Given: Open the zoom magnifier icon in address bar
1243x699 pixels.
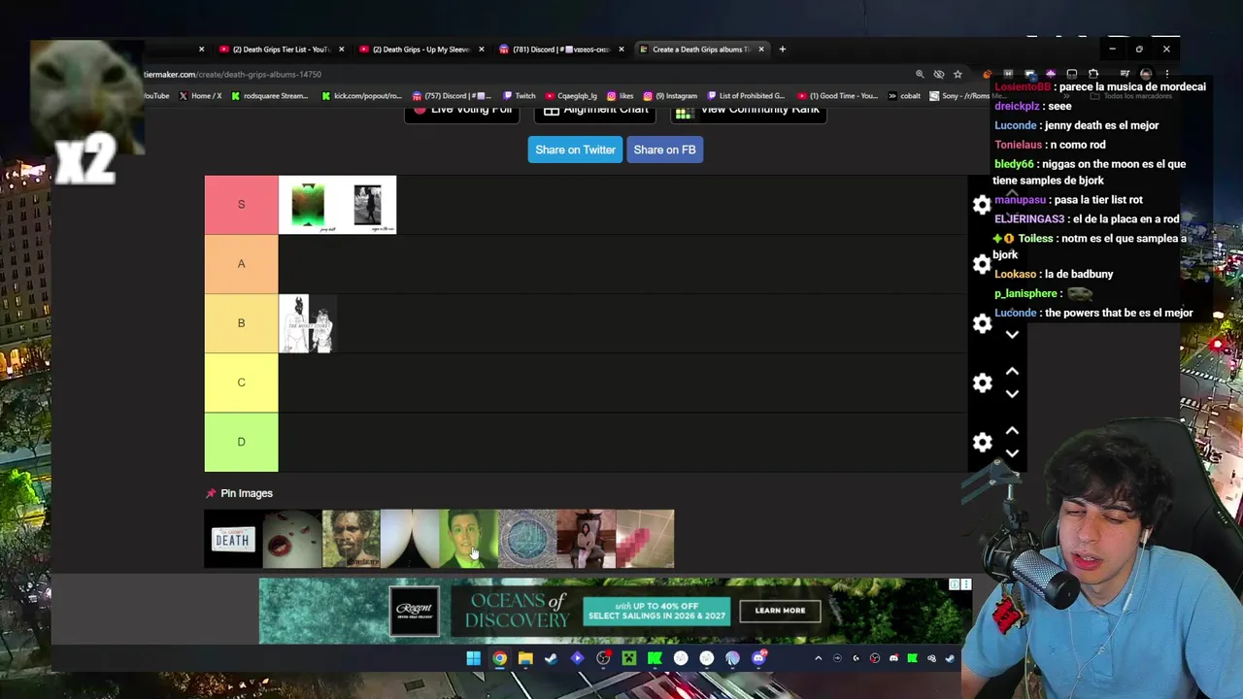Looking at the screenshot, I should (920, 74).
